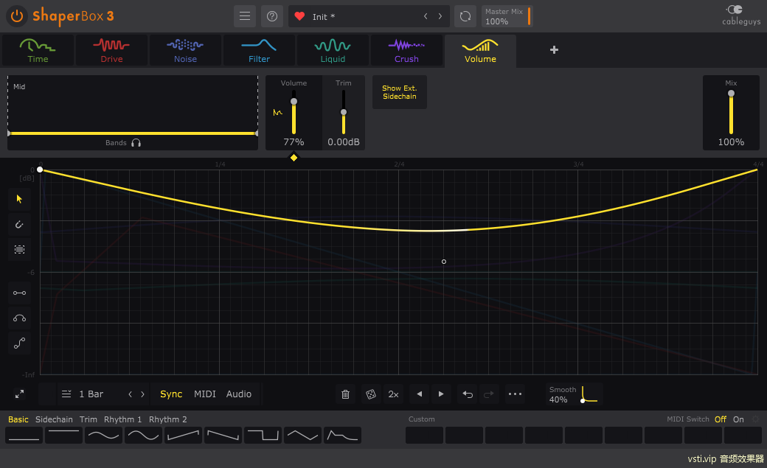This screenshot has width=767, height=468.
Task: Increase LFO length with right chevron
Action: [x=142, y=394]
